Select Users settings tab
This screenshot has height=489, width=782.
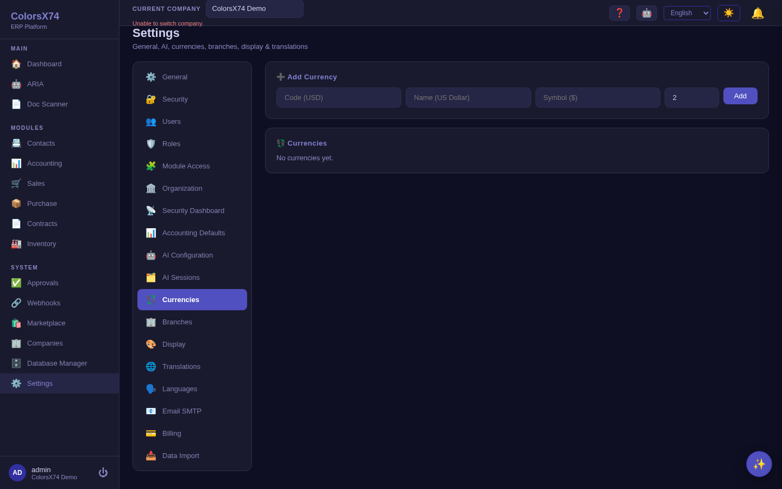pyautogui.click(x=192, y=122)
